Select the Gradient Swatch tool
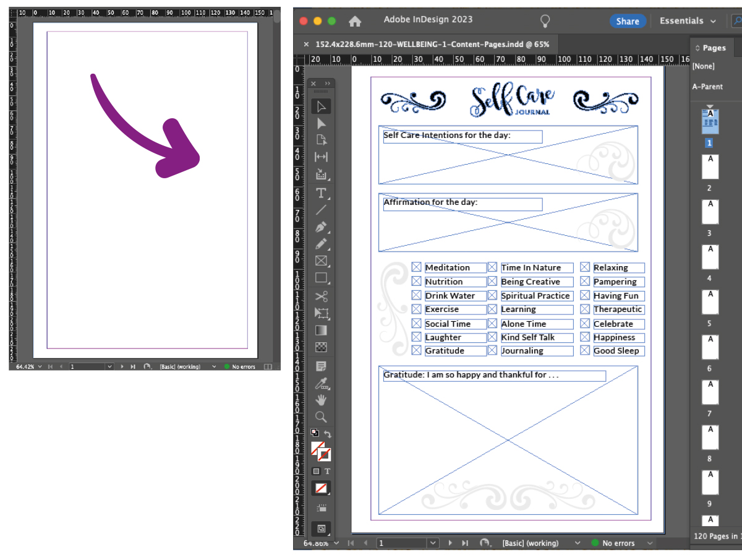 [x=321, y=330]
